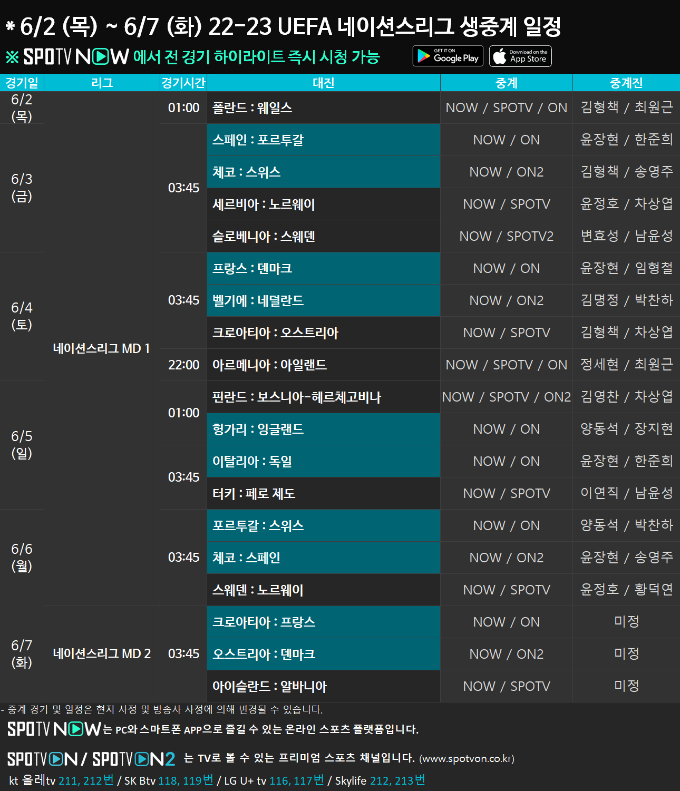
Task: Click the SPOTV NOW logo in the footer
Action: point(54,729)
